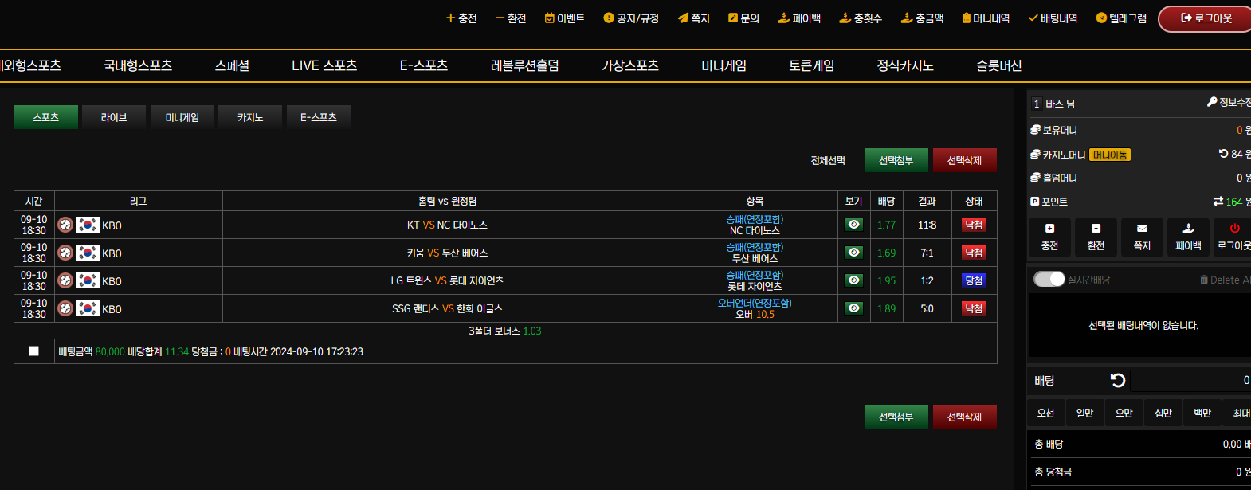Screen dimensions: 1251x490
Task: Click odds 1.69 in 키움 row
Action: pyautogui.click(x=886, y=253)
